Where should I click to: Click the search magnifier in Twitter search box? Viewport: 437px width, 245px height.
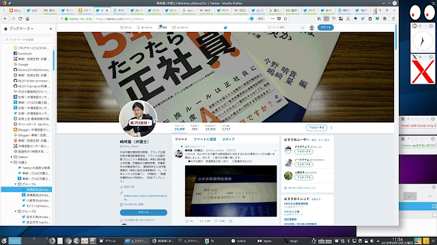click(x=302, y=27)
